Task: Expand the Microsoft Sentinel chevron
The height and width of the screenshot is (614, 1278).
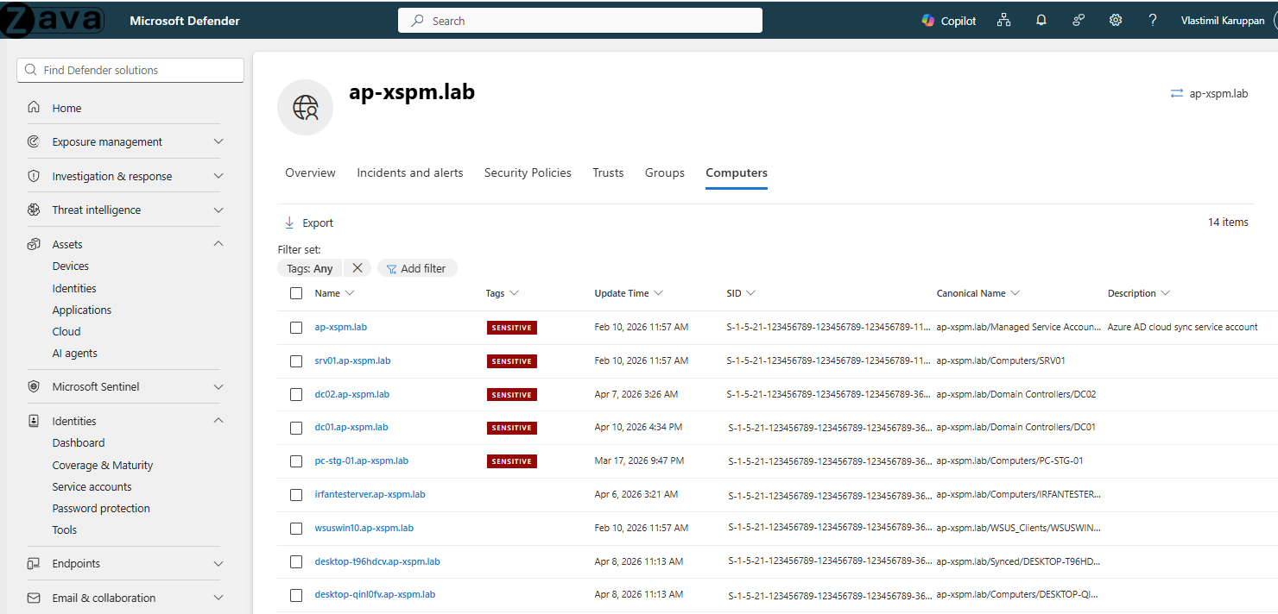Action: 218,386
